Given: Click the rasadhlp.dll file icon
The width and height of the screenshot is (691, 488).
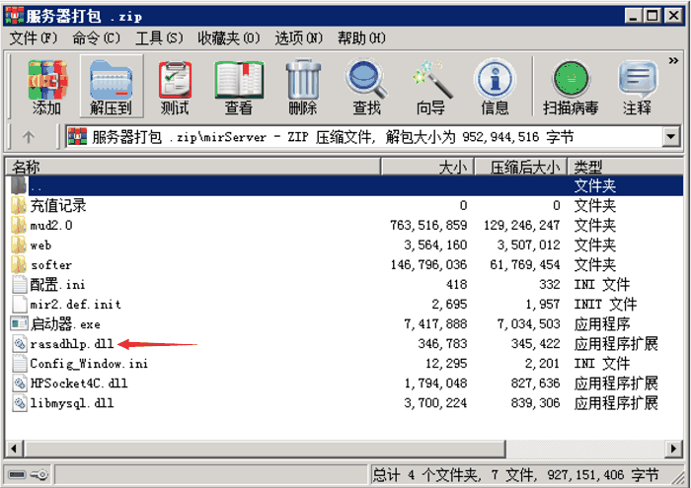Looking at the screenshot, I should click(x=19, y=344).
